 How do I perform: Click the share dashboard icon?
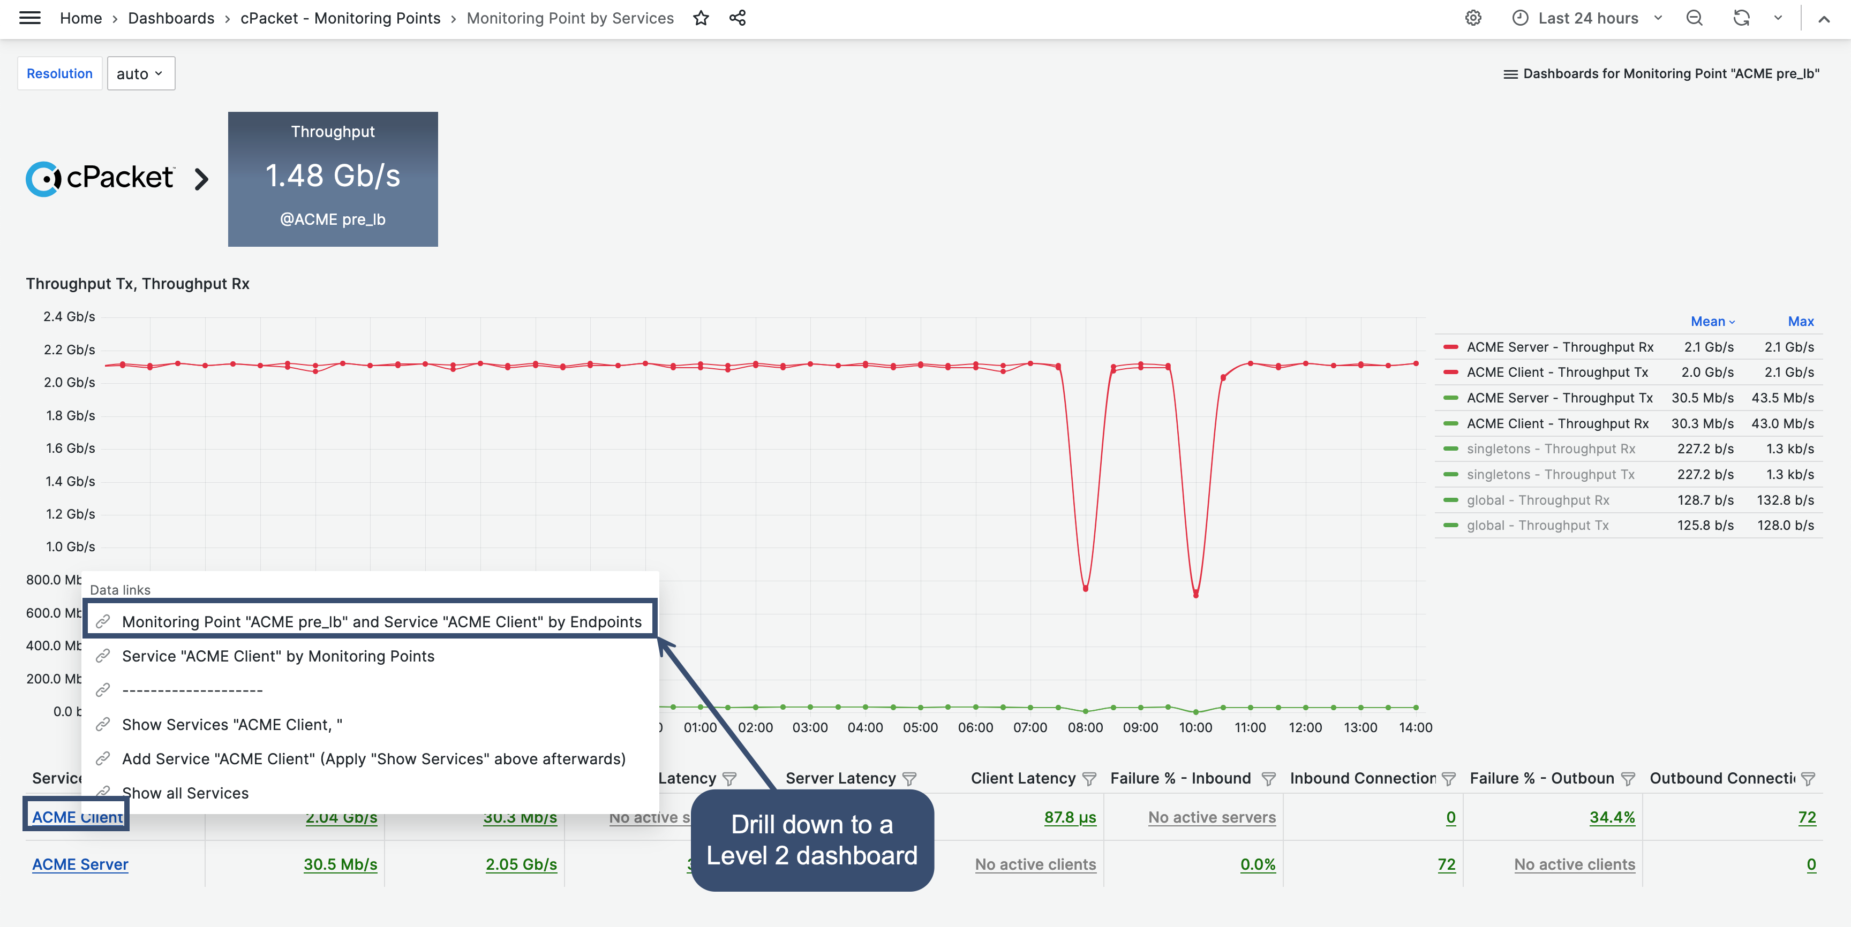coord(737,18)
